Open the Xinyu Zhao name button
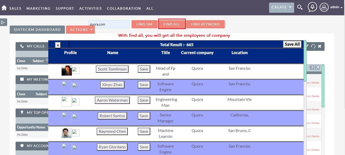Image resolution: width=345 pixels, height=155 pixels. click(112, 85)
